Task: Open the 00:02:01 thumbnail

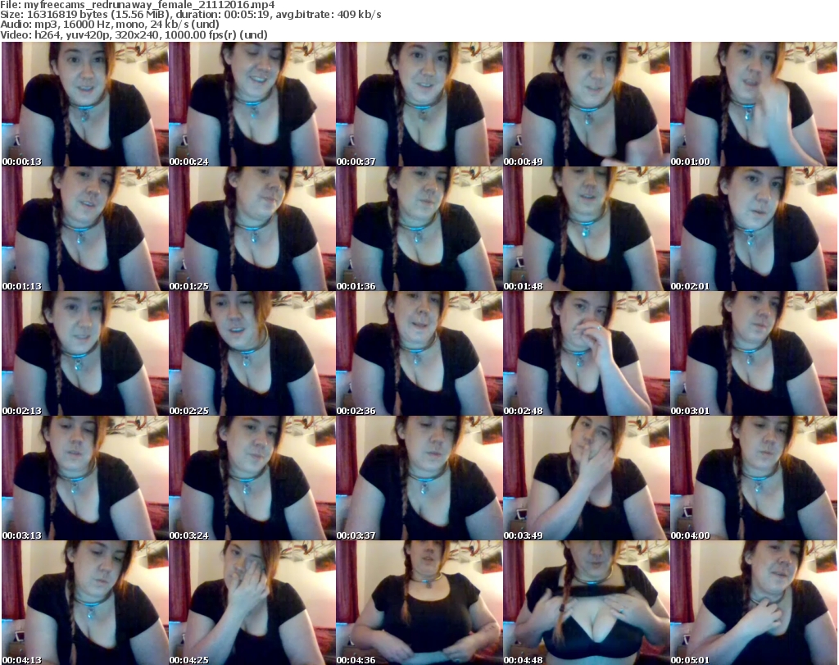Action: [754, 229]
